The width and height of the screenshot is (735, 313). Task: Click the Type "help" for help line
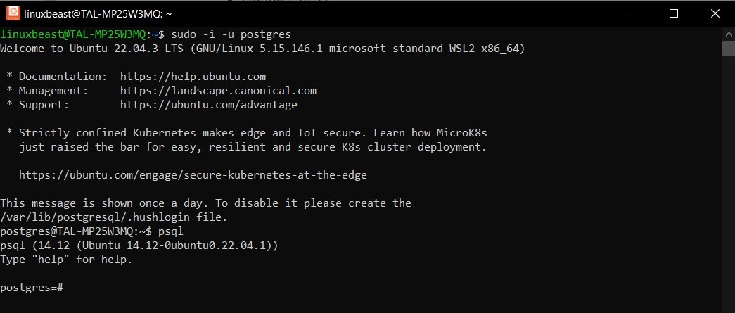pos(66,259)
